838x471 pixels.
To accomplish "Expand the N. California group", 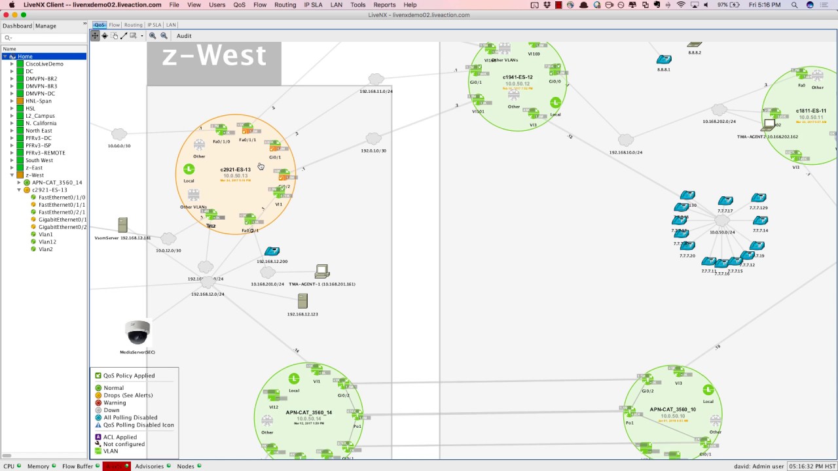I will click(x=12, y=123).
